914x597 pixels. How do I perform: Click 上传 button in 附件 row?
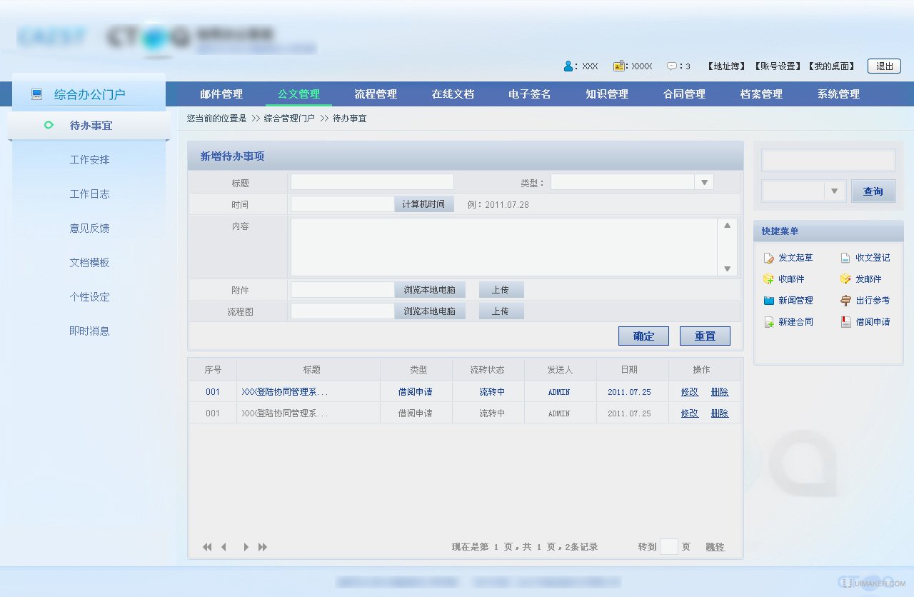(x=501, y=290)
